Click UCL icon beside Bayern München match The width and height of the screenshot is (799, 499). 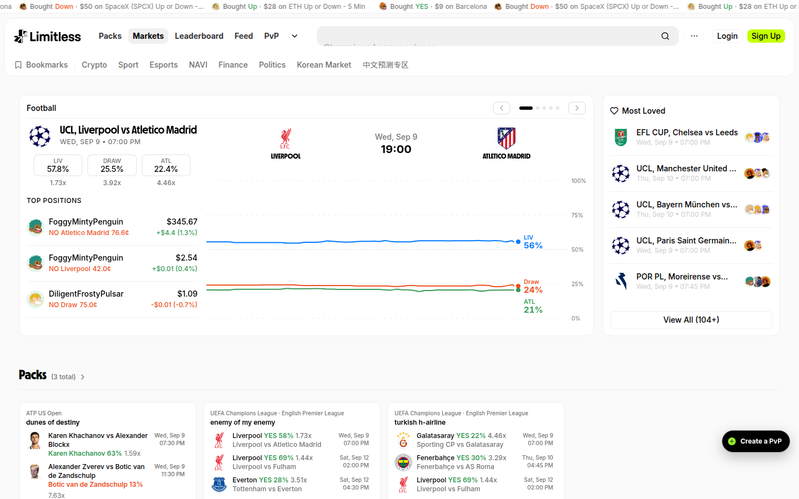(x=621, y=210)
